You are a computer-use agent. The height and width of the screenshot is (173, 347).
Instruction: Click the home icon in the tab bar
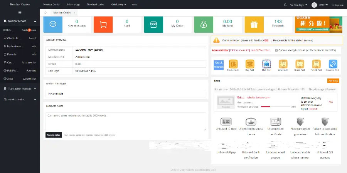[x=45, y=13]
